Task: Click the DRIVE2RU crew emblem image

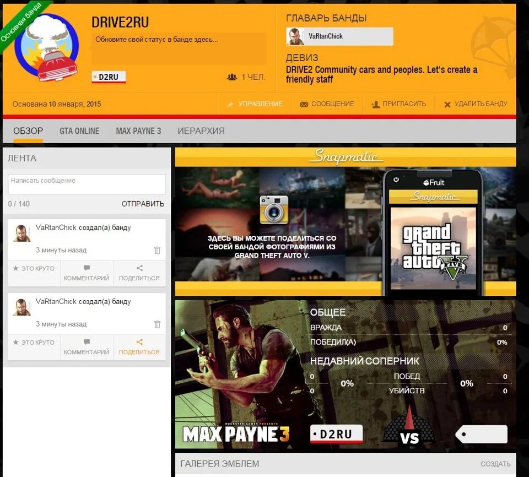Action: pos(46,47)
